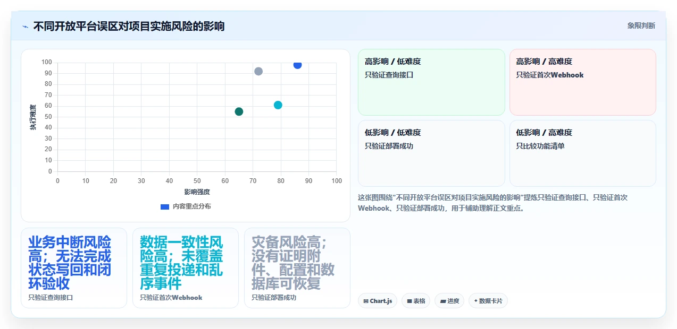
Task: Click the 象限判断 label in header
Action: tap(641, 25)
